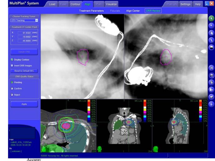The height and width of the screenshot is (161, 215).
Task: Go to Treatment Parameters sub-tab
Action: coord(91,11)
